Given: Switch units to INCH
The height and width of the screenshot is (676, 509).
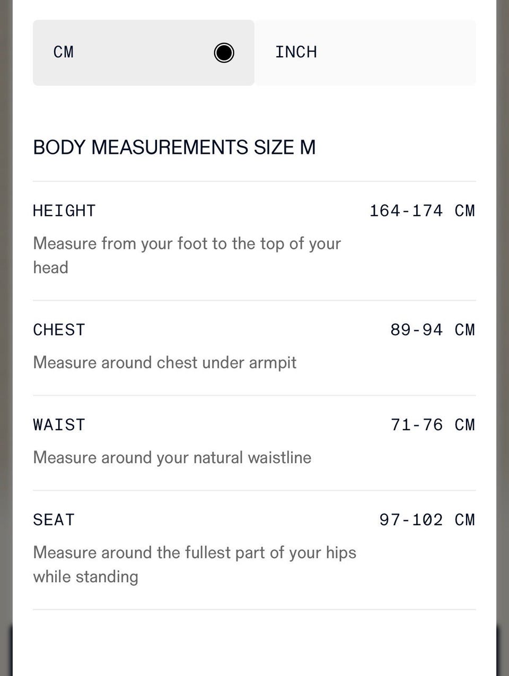Looking at the screenshot, I should pyautogui.click(x=296, y=52).
